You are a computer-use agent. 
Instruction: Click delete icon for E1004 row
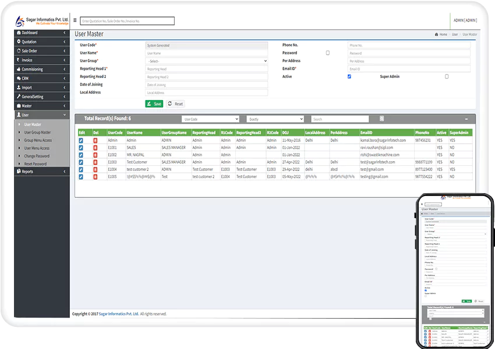[96, 169]
